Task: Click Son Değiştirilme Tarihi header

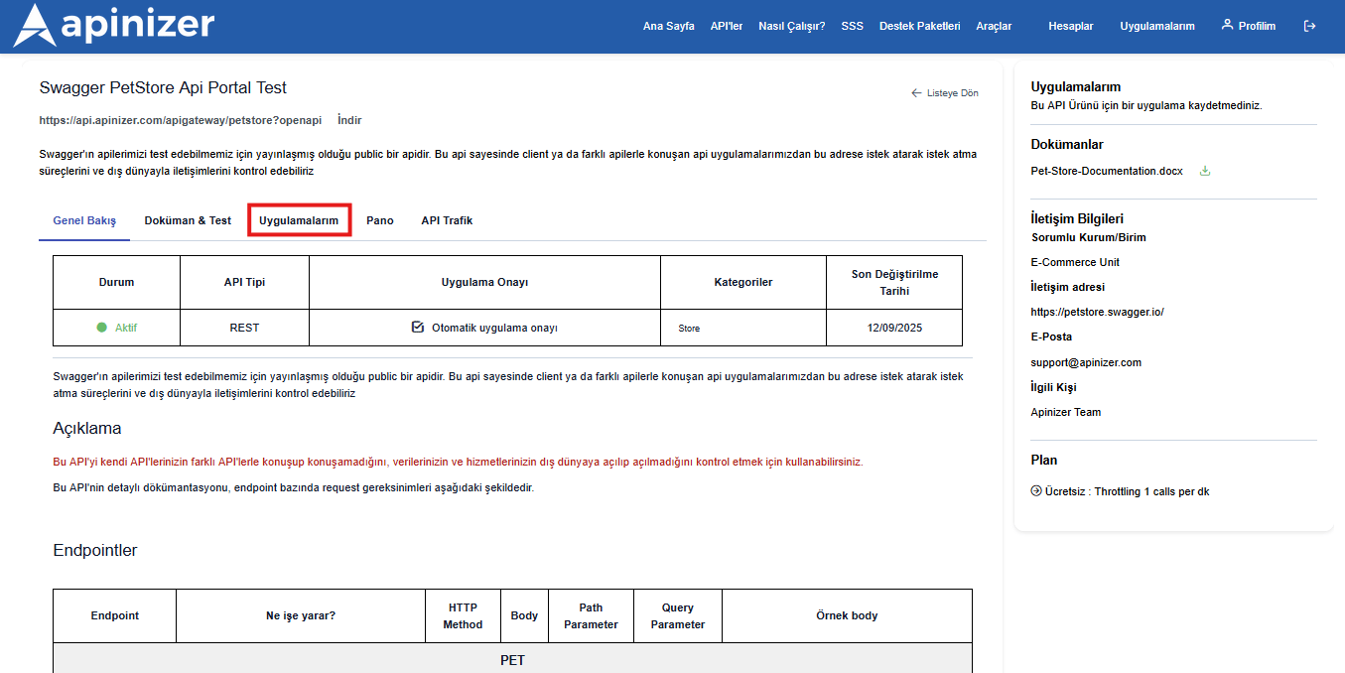Action: click(894, 282)
